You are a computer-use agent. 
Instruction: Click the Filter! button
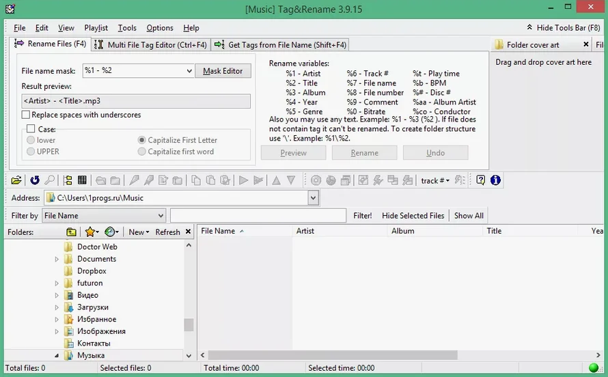pos(362,216)
